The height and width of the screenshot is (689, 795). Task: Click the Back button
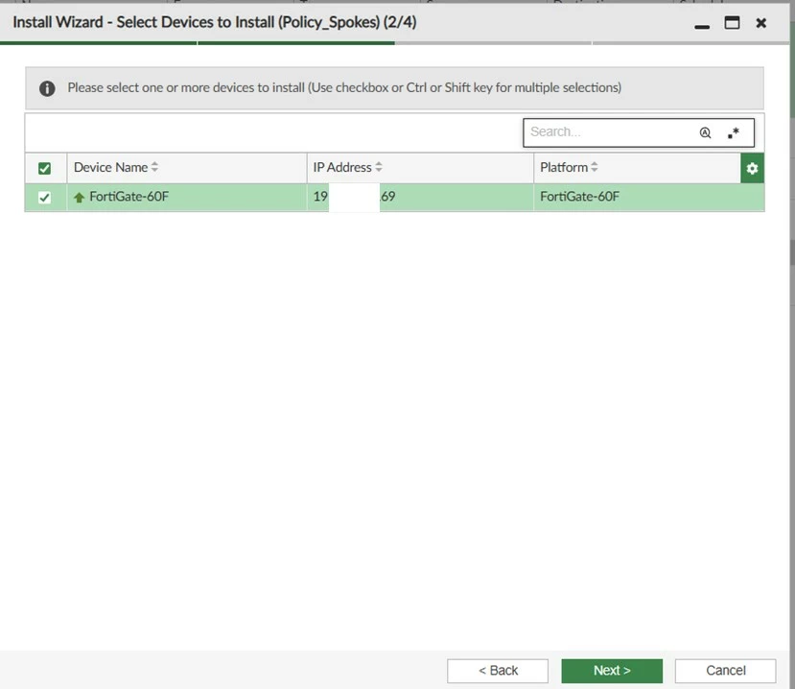tap(498, 671)
